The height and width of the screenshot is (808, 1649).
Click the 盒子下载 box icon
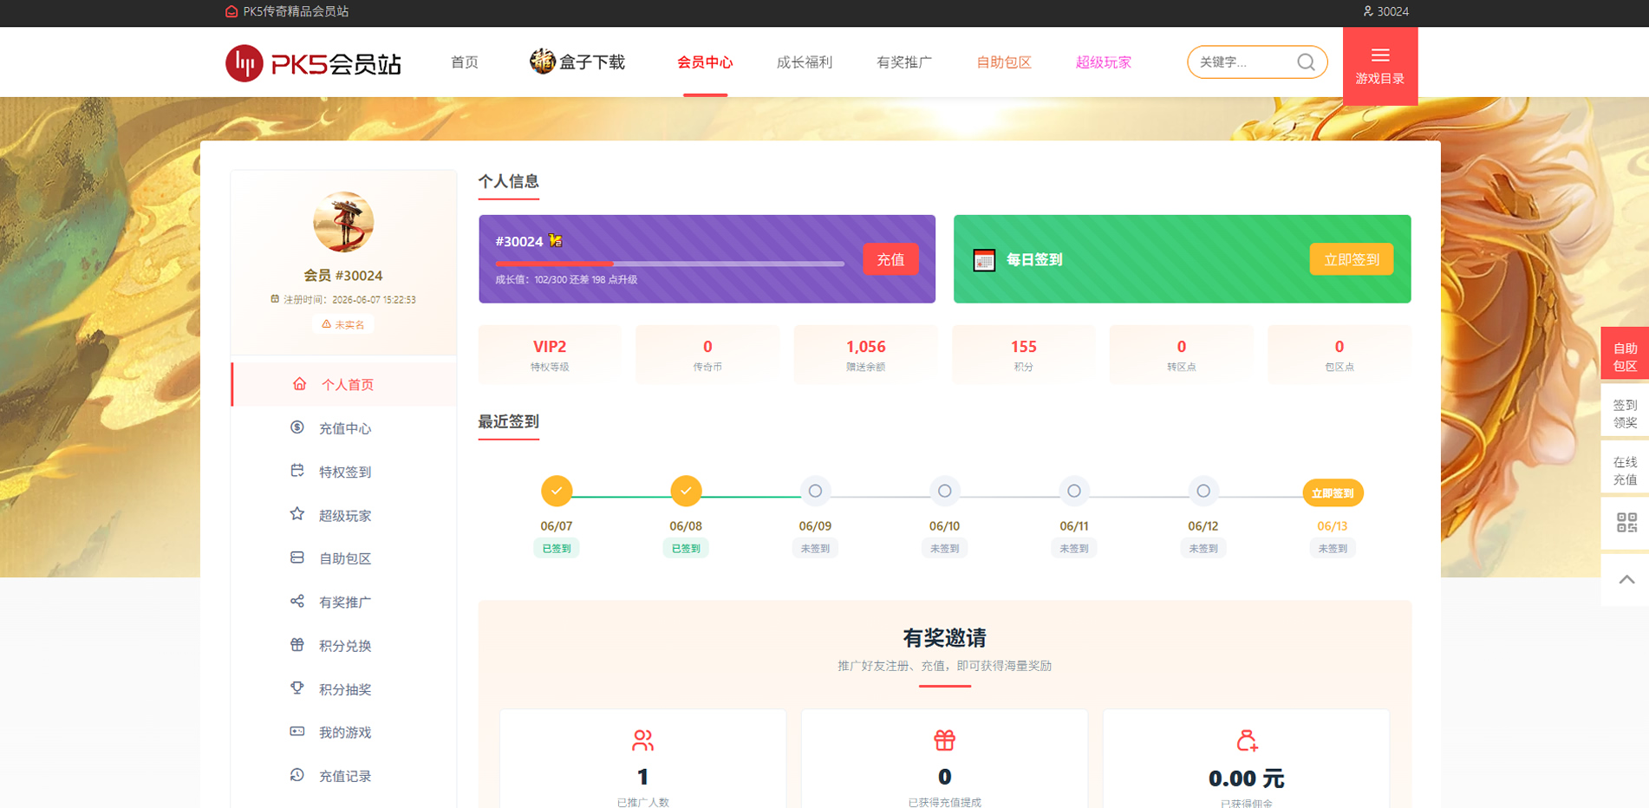coord(542,62)
